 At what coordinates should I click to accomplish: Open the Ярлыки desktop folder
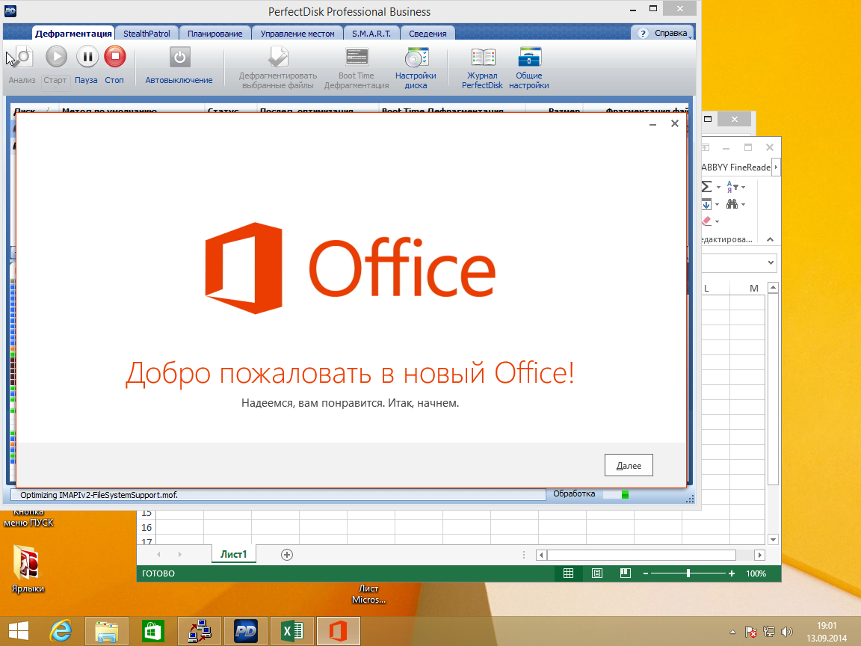click(x=28, y=569)
